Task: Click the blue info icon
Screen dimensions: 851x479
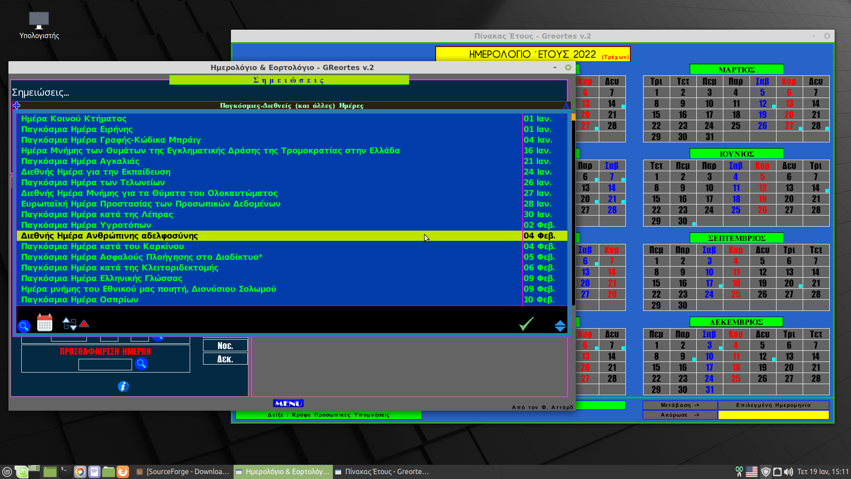Action: pos(123,386)
